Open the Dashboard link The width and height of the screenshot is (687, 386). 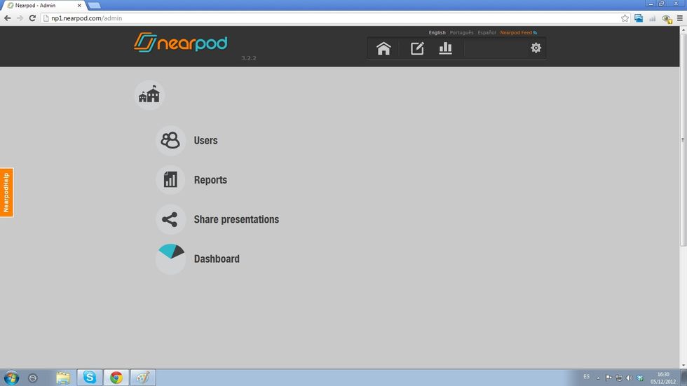(217, 259)
